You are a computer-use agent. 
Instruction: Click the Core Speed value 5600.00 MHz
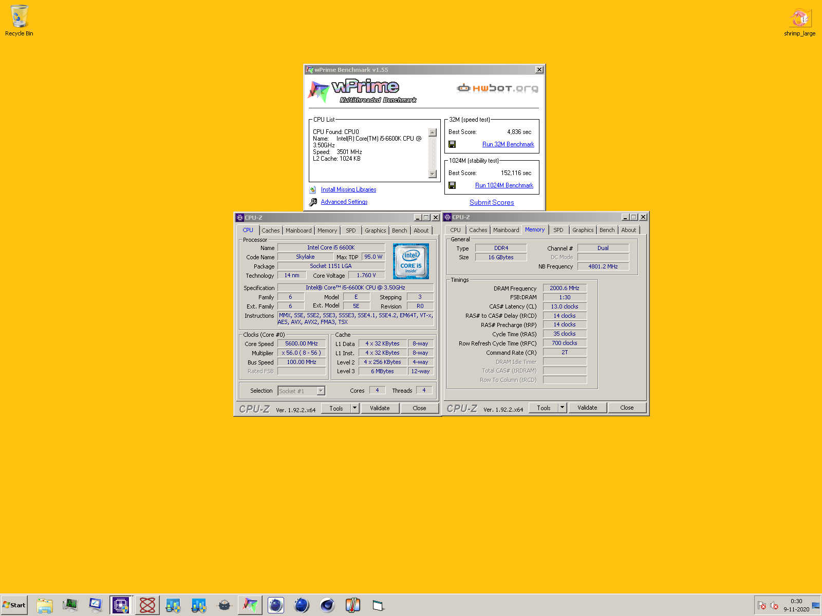[302, 343]
